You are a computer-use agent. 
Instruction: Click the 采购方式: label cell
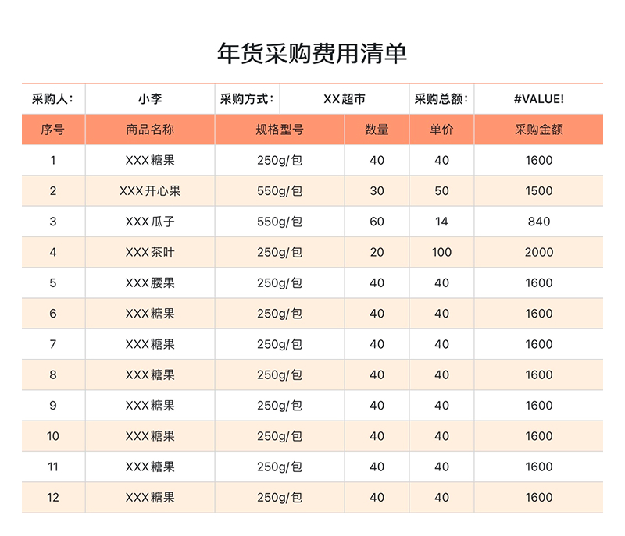click(247, 98)
